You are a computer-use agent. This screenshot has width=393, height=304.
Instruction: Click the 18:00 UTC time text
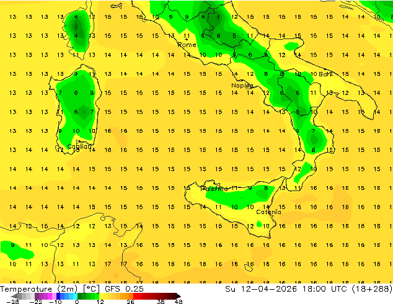pos(324,289)
